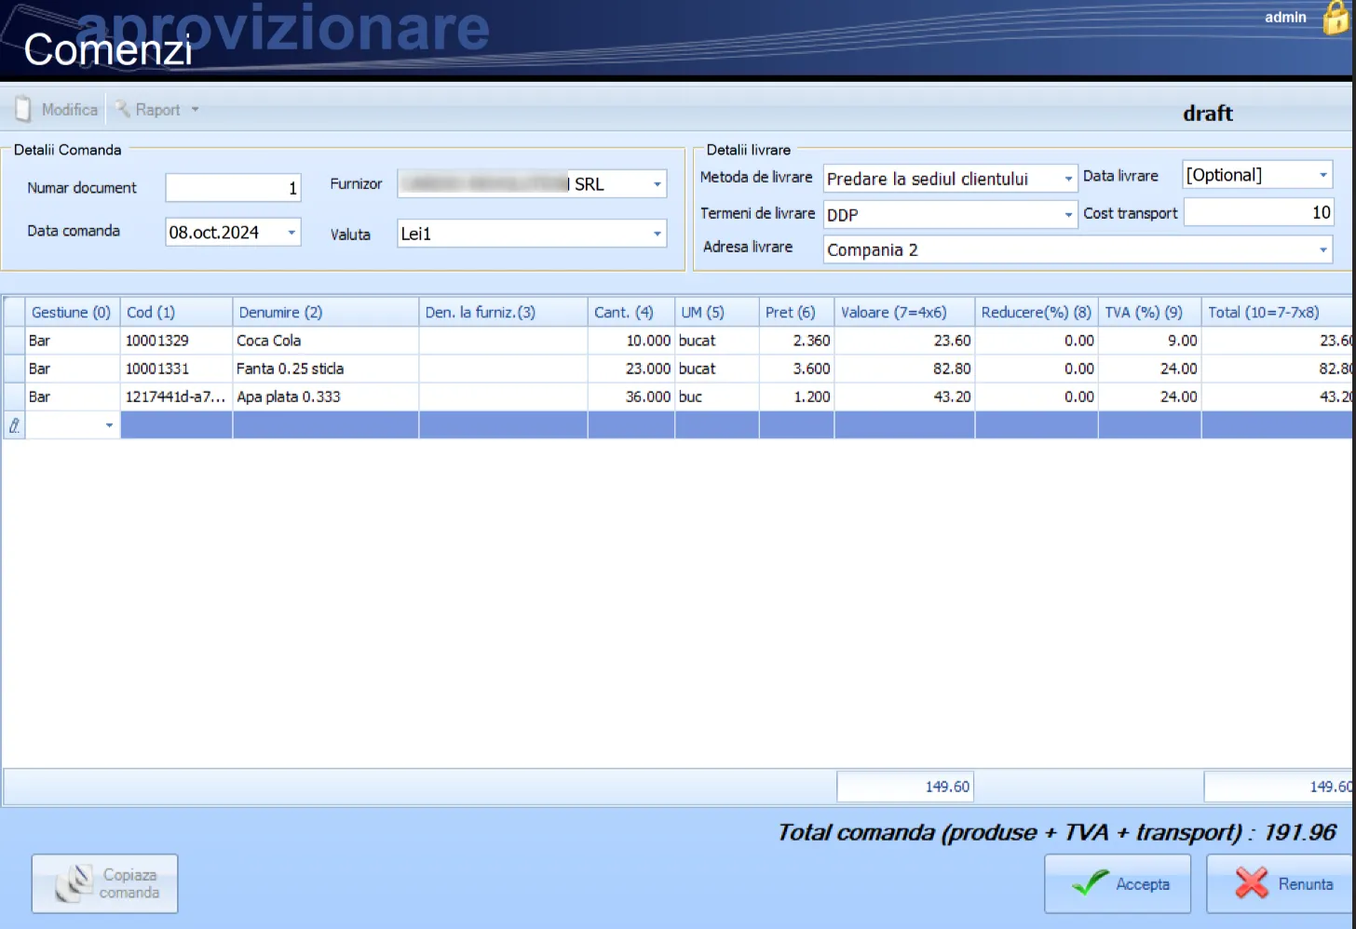Click the Copiaza comanda button
Screen dimensions: 1356x929
105,883
